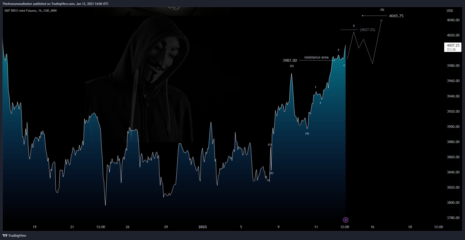The image size is (465, 240).
Task: Click the date label 16 on time axis
Action: 372,227
